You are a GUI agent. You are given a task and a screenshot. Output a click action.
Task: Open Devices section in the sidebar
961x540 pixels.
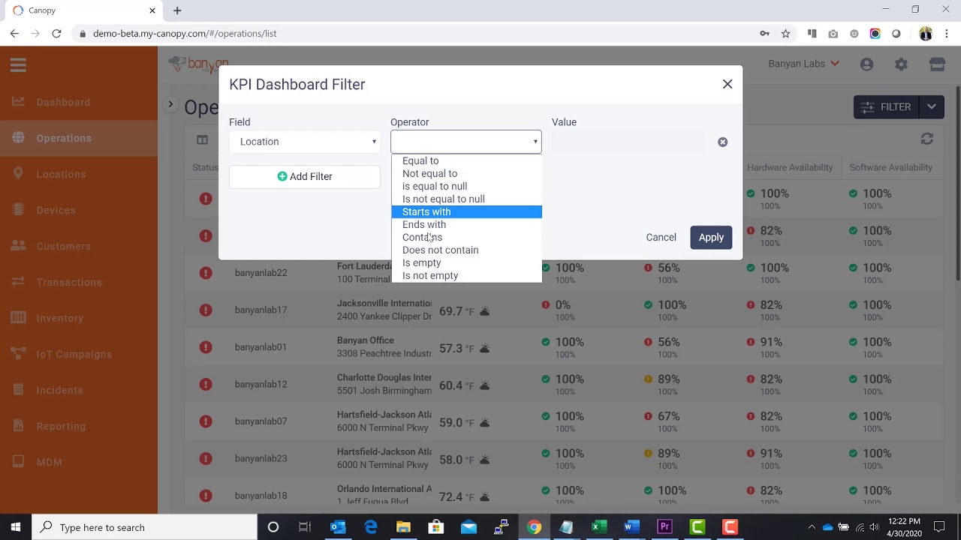(56, 210)
